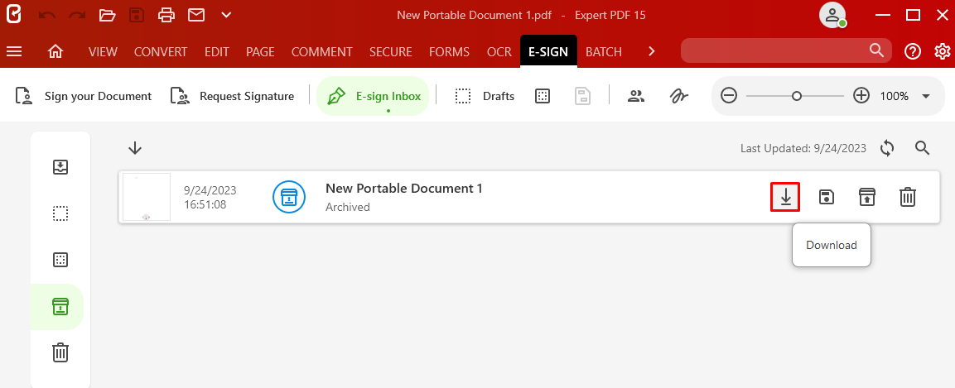Open the EDIT ribbon tab

[217, 51]
